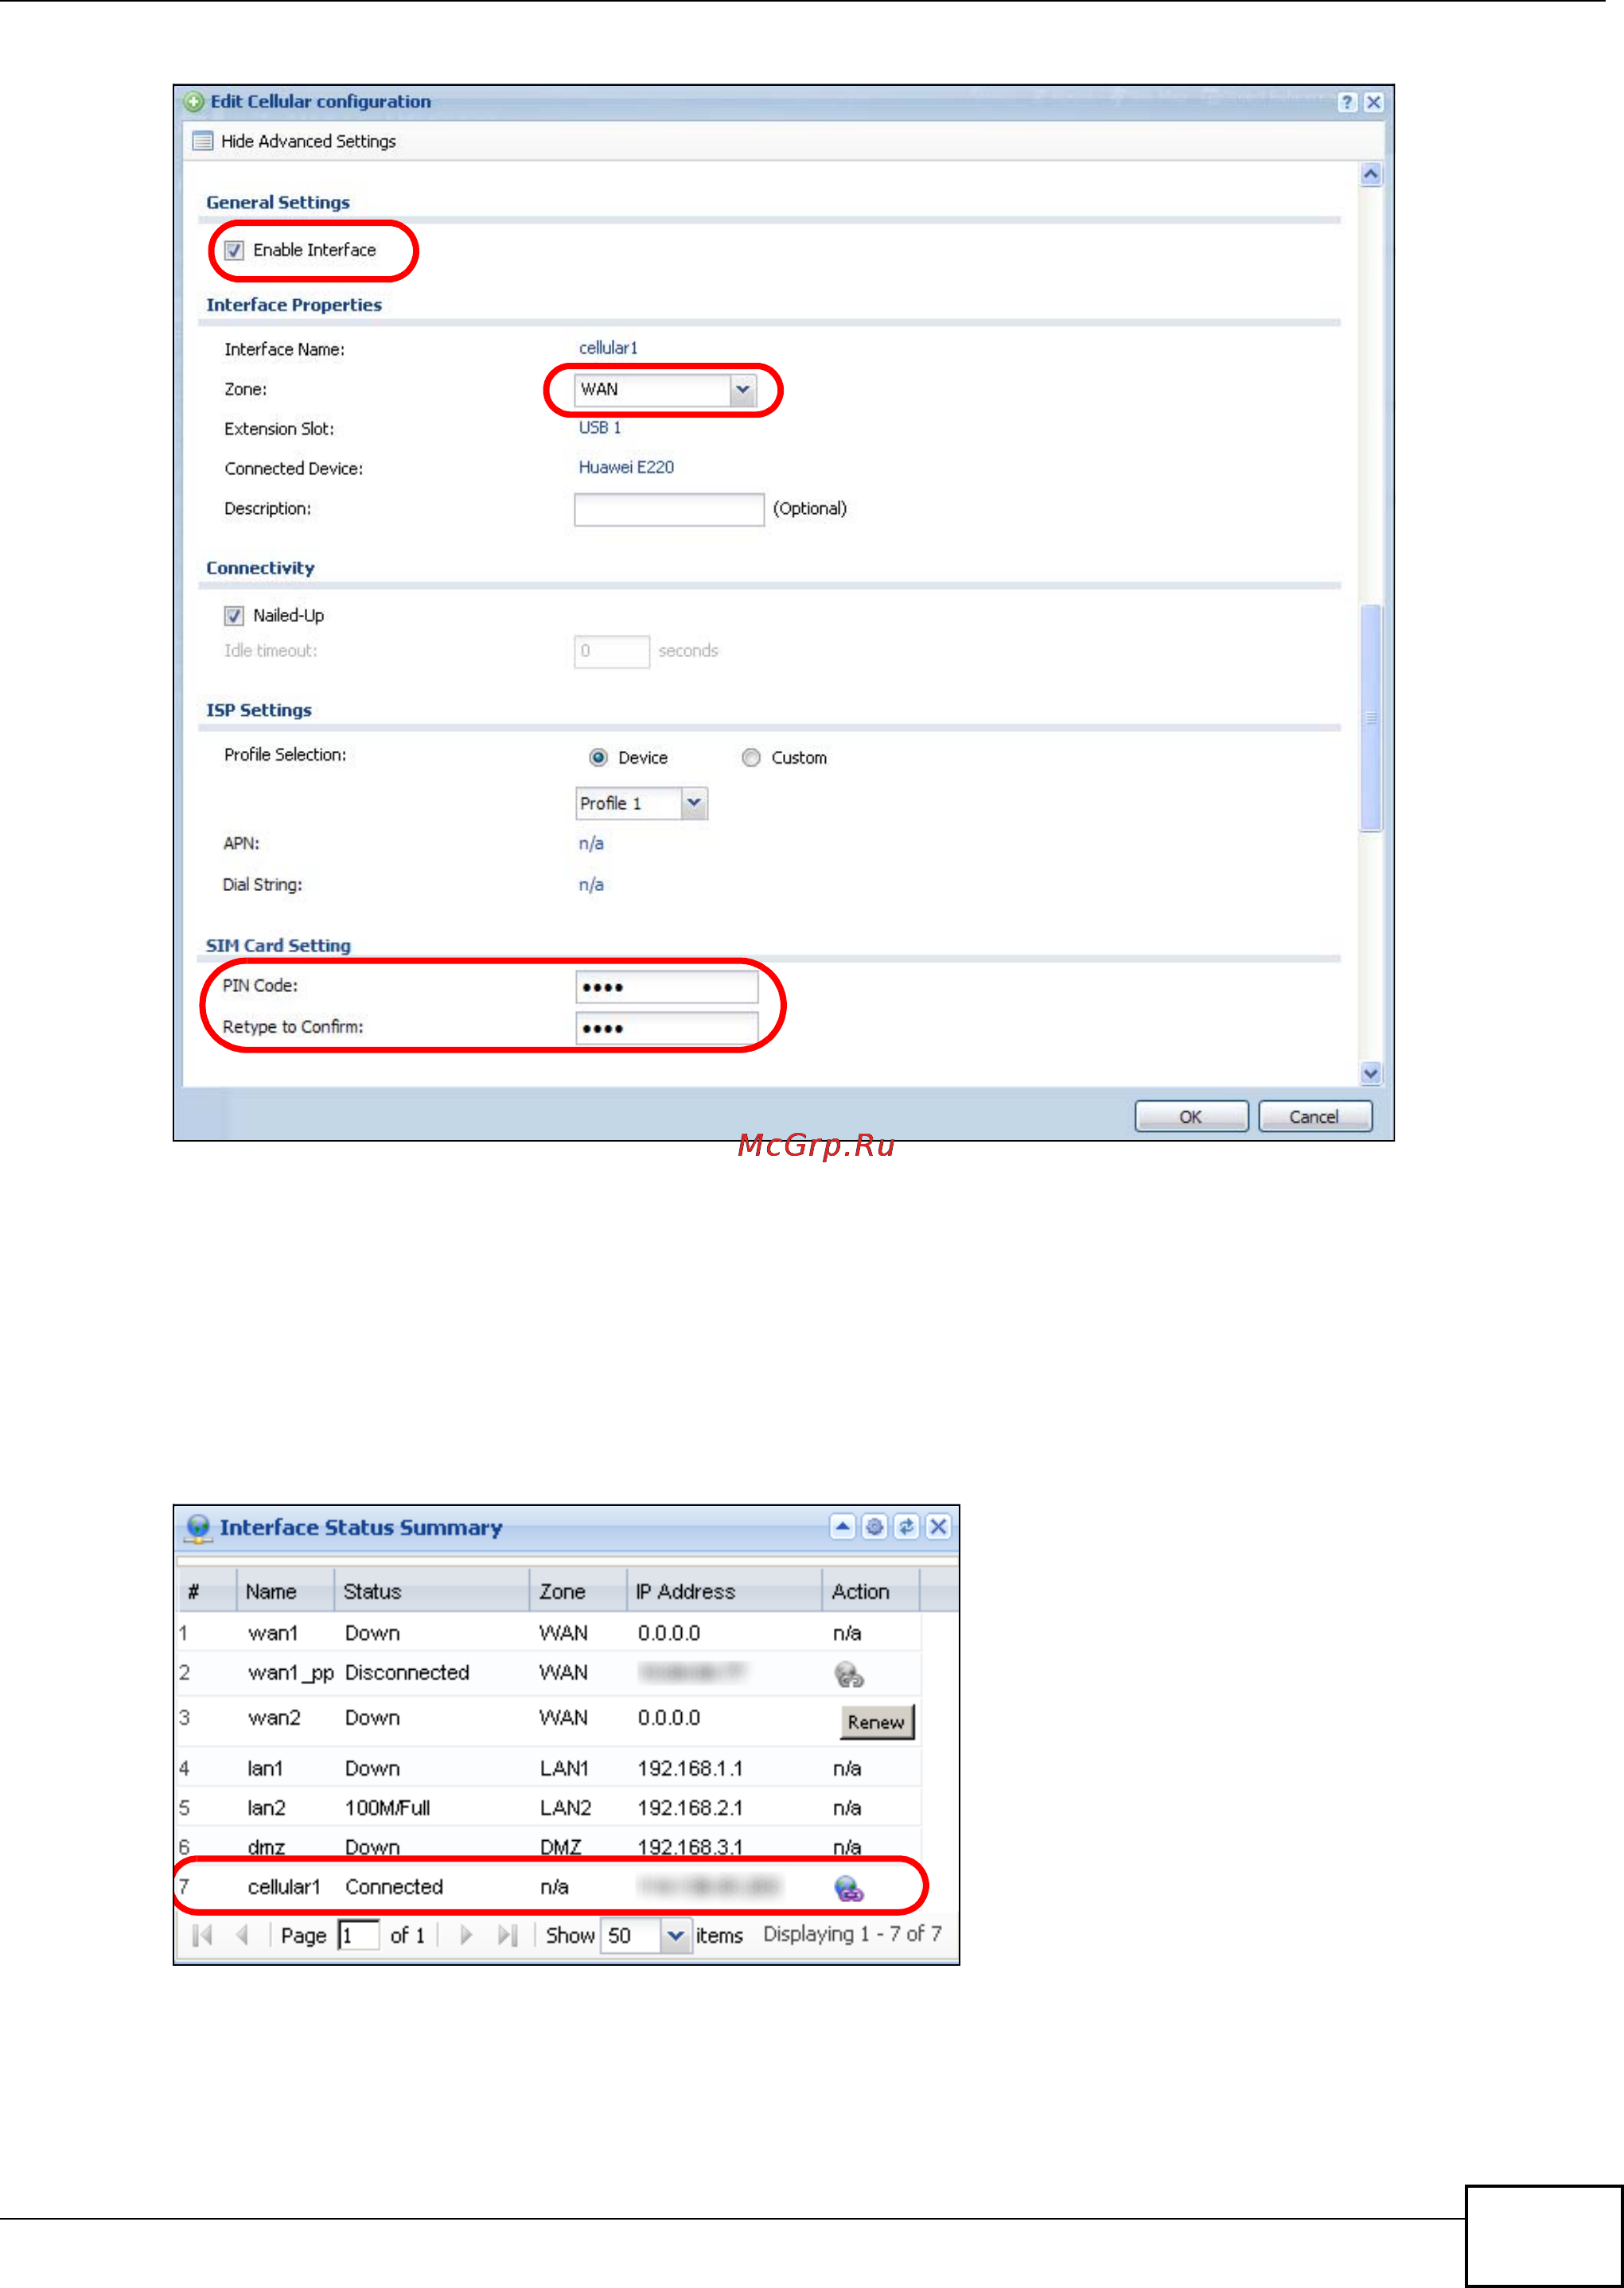Click the PIN Code field

pyautogui.click(x=667, y=986)
